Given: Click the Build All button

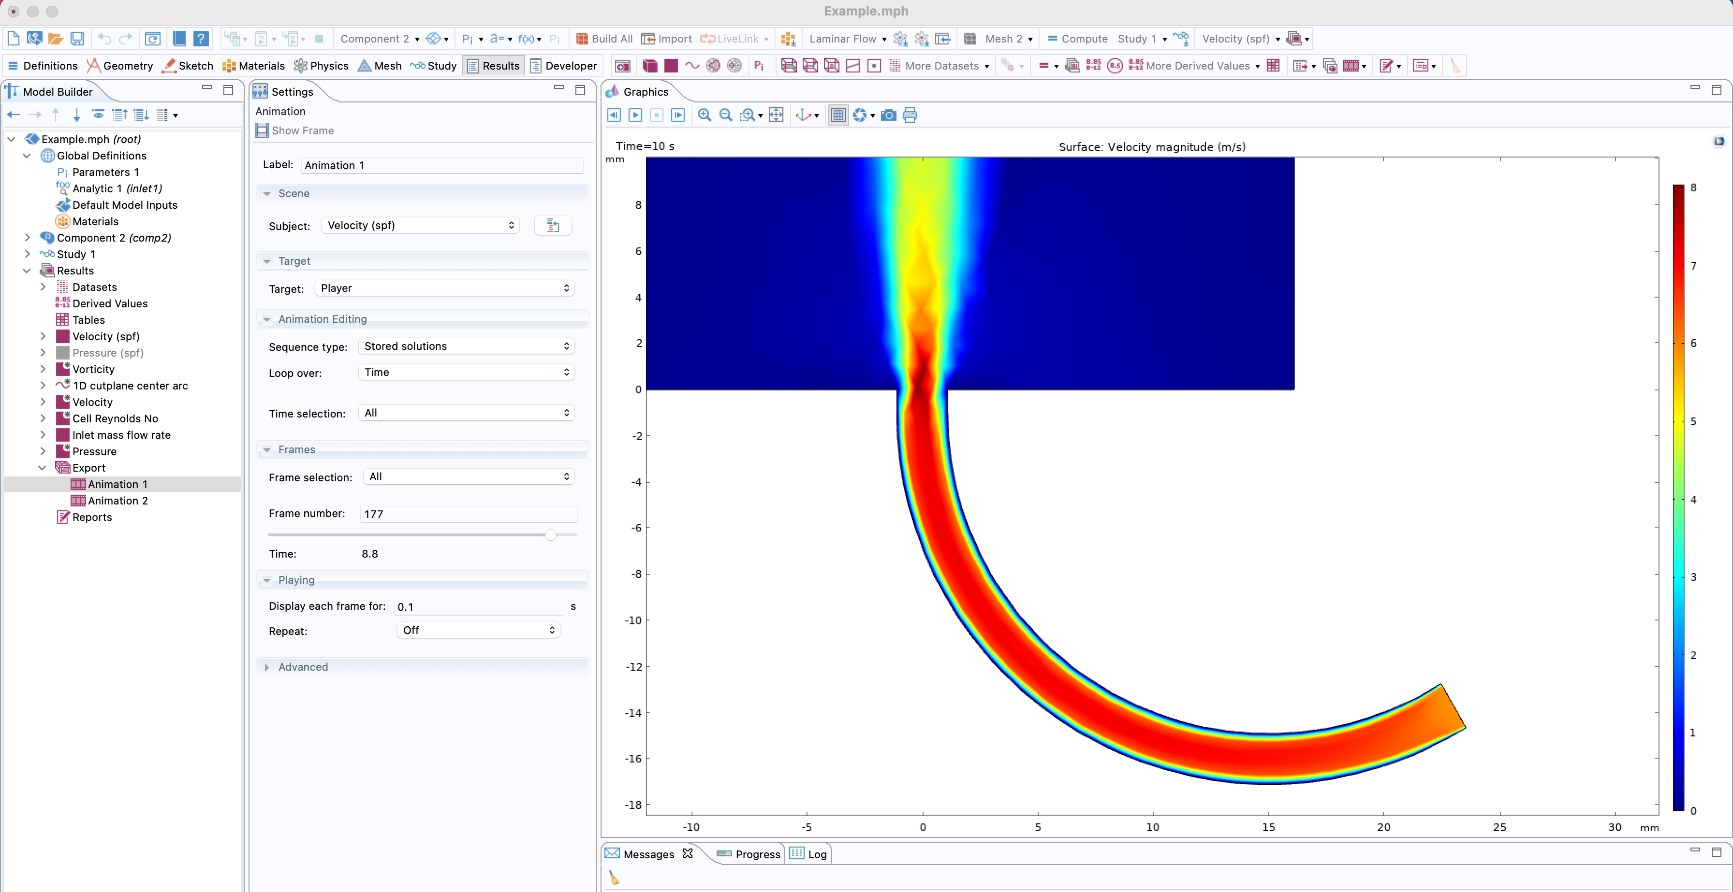Looking at the screenshot, I should [604, 38].
